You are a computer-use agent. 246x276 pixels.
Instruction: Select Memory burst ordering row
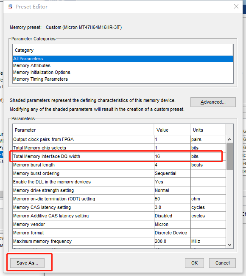(x=119, y=173)
